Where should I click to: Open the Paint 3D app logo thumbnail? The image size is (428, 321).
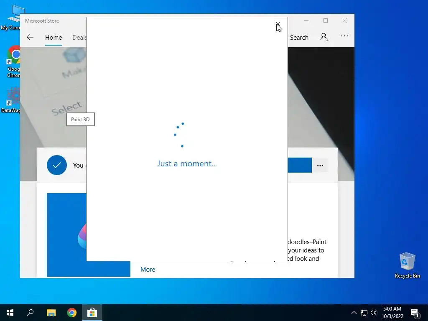66,235
